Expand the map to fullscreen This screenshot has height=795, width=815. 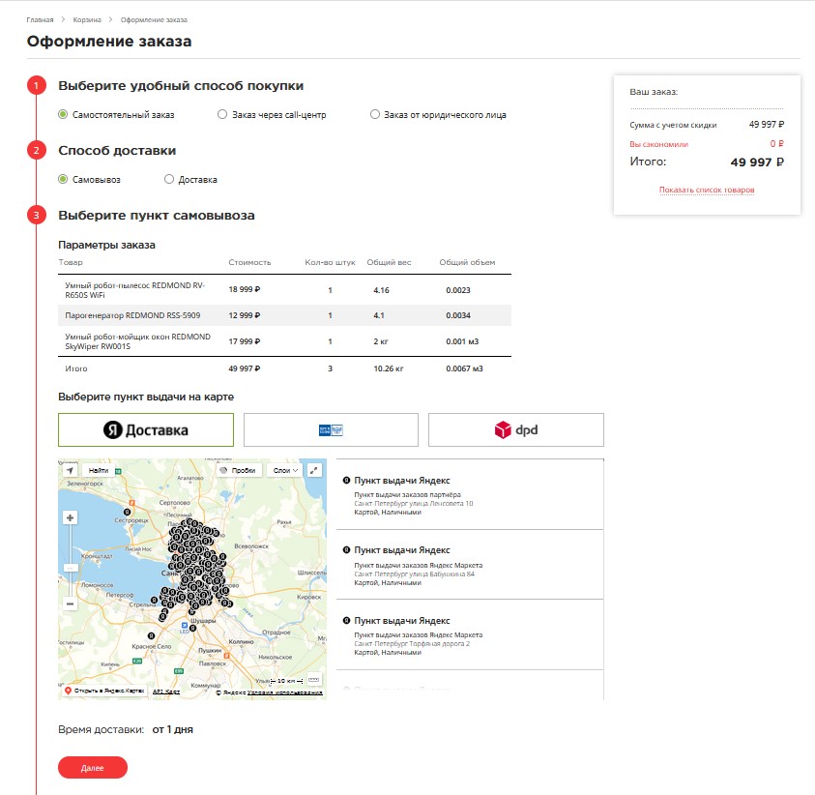pos(314,471)
